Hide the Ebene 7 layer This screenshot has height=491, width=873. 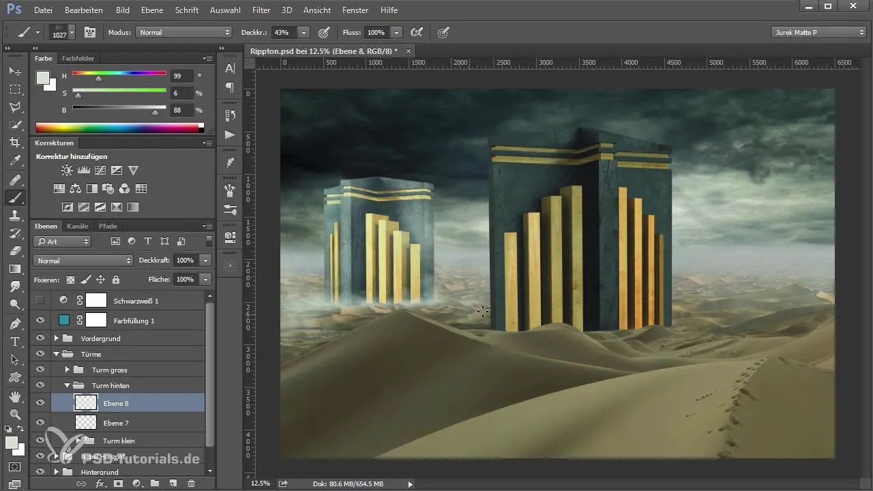coord(40,423)
